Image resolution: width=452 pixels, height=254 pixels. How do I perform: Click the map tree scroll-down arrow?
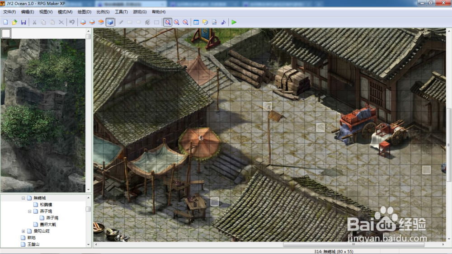(x=88, y=245)
